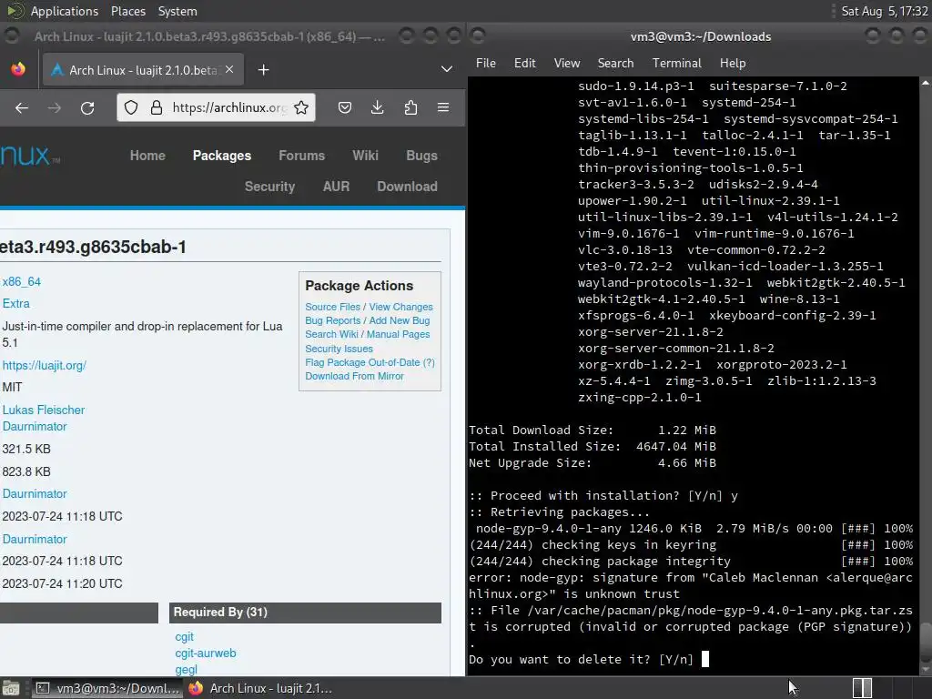The width and height of the screenshot is (932, 699).
Task: Open the Bugs nav link
Action: click(x=421, y=156)
